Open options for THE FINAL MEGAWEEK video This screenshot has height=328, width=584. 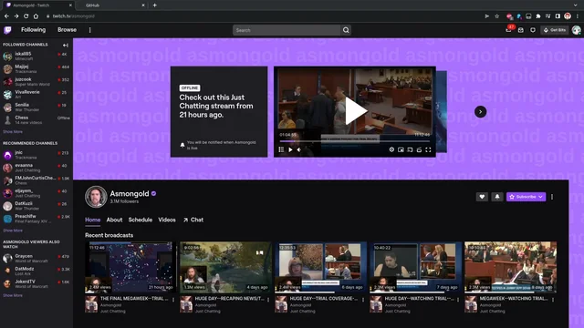tap(173, 300)
